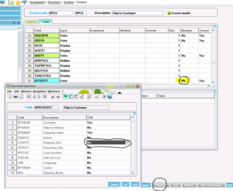Go to last record navigation arrow
233x191 pixels.
click(45, 97)
